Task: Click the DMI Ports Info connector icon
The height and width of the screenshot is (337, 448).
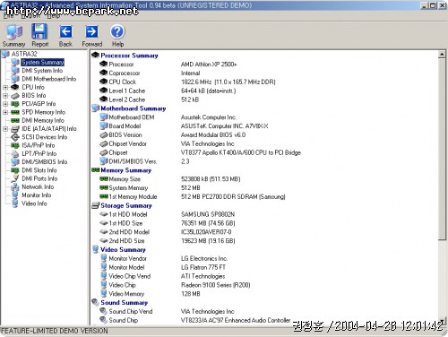Action: 15,178
